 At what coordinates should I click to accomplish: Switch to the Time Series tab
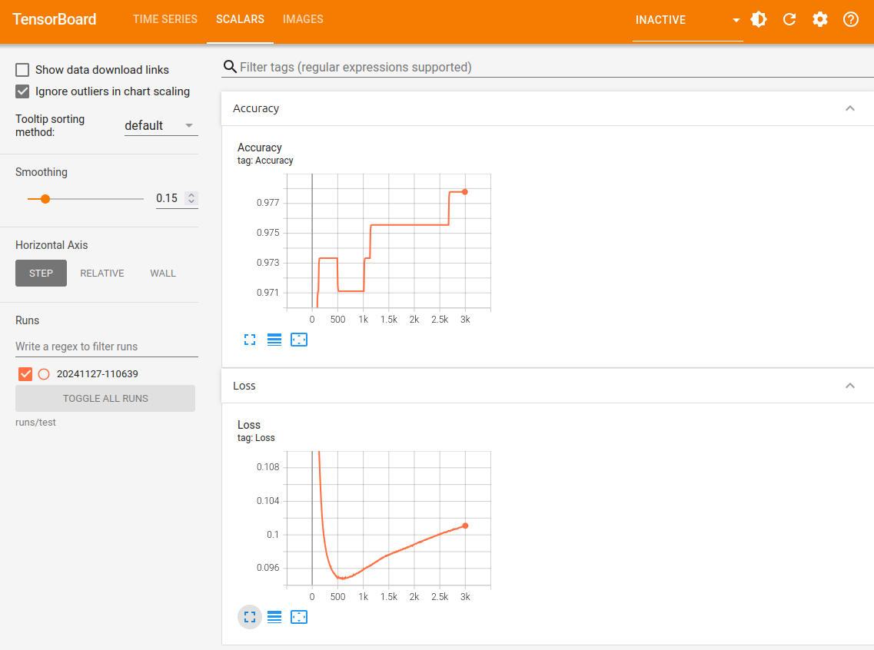(x=164, y=19)
